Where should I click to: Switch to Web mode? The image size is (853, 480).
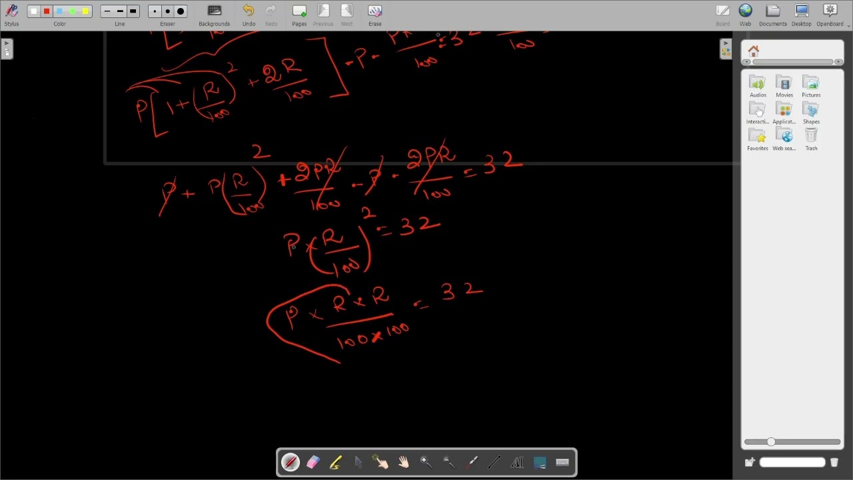pyautogui.click(x=745, y=15)
